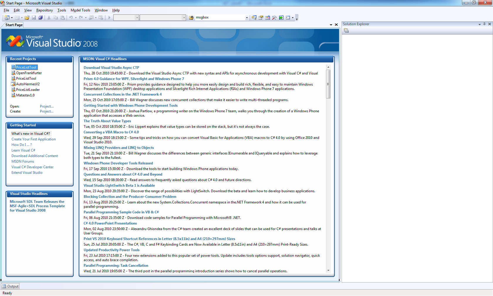
Task: Click inside the msgbox Find text field
Action: coord(220,18)
